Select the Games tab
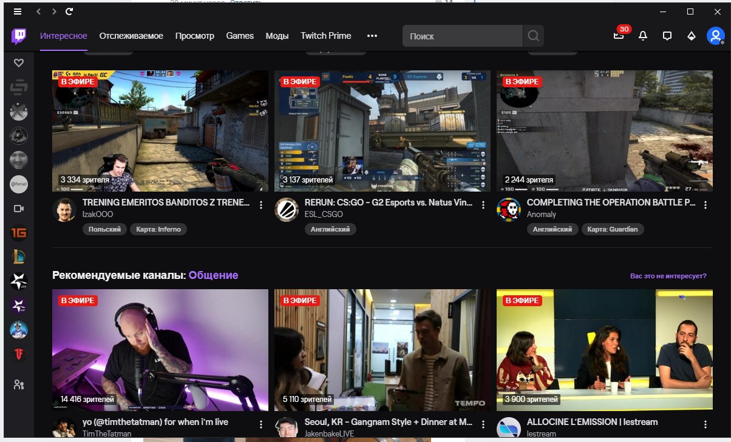The image size is (731, 442). [x=240, y=36]
